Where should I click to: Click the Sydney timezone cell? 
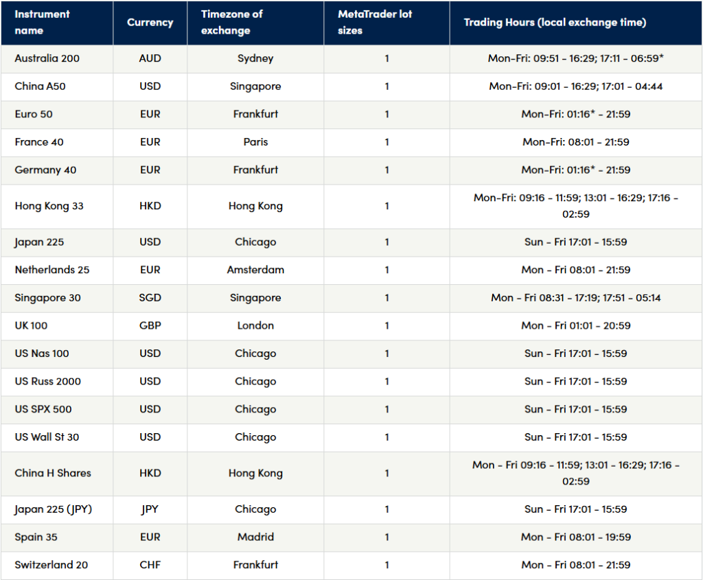click(x=255, y=58)
